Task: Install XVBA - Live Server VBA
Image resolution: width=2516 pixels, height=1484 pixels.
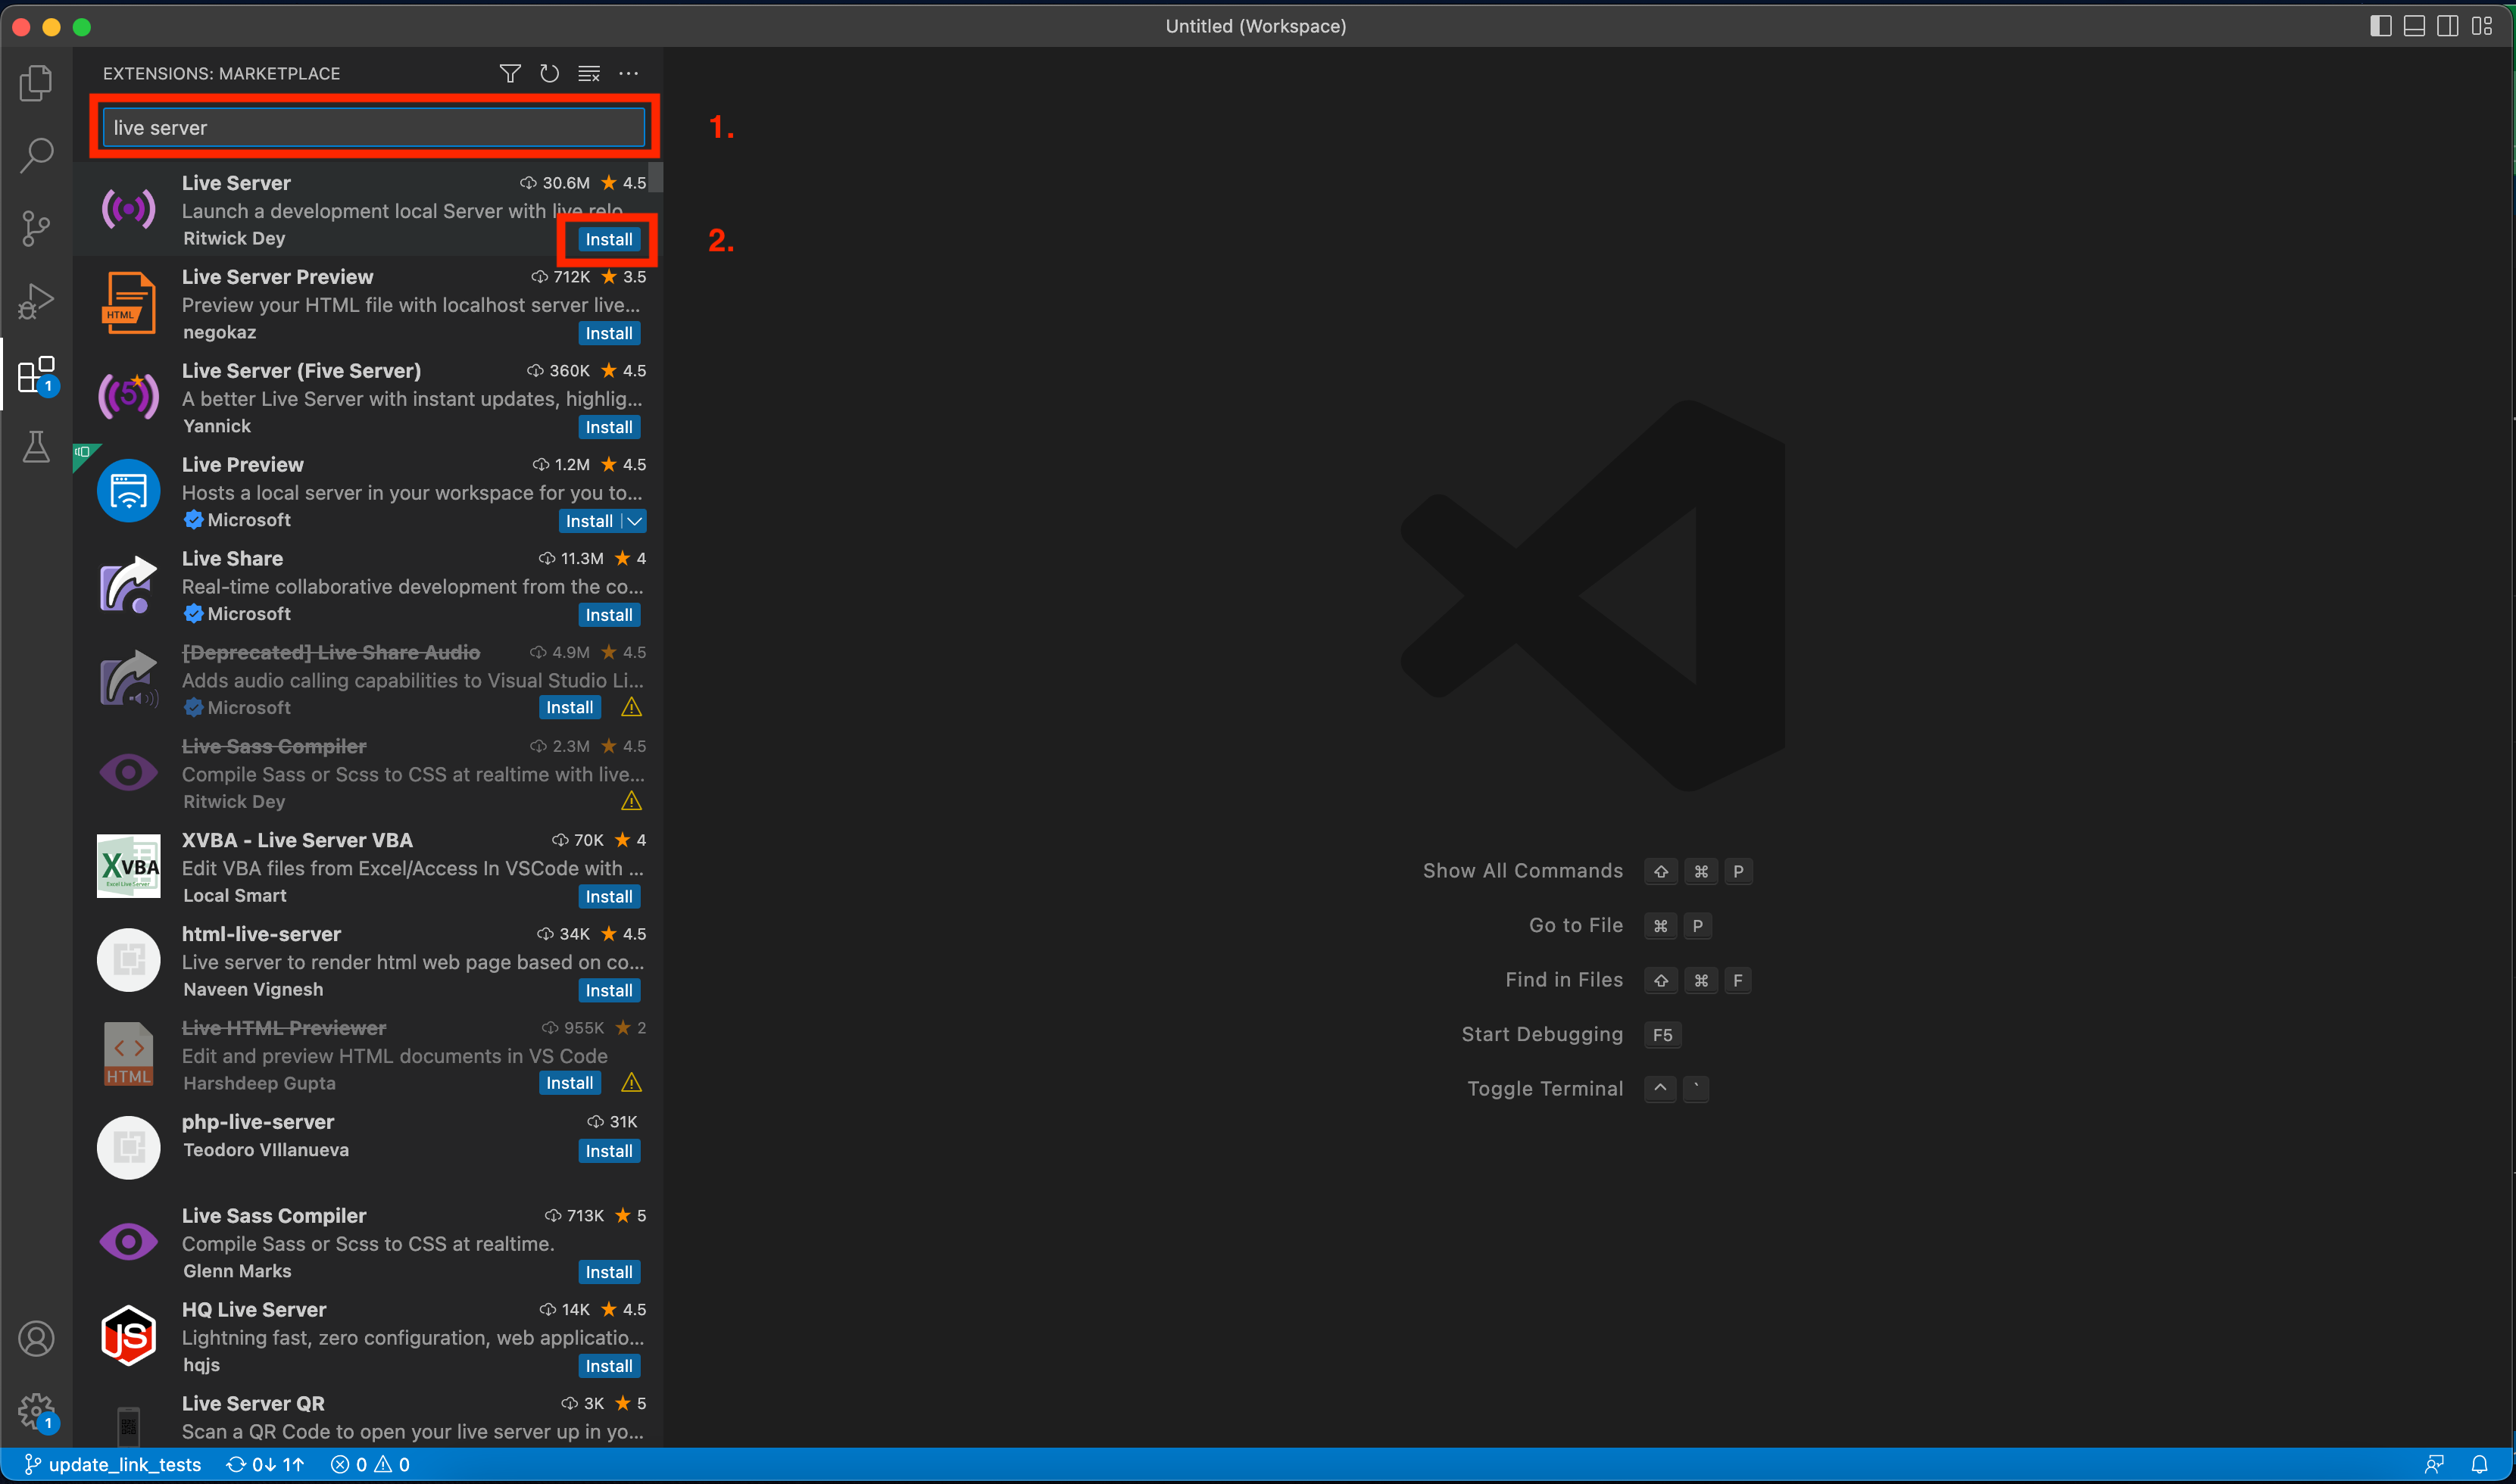Action: pos(609,896)
